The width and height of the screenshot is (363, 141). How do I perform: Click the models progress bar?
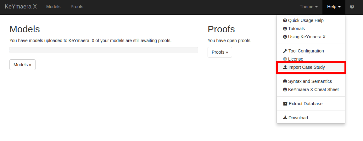pos(104,50)
